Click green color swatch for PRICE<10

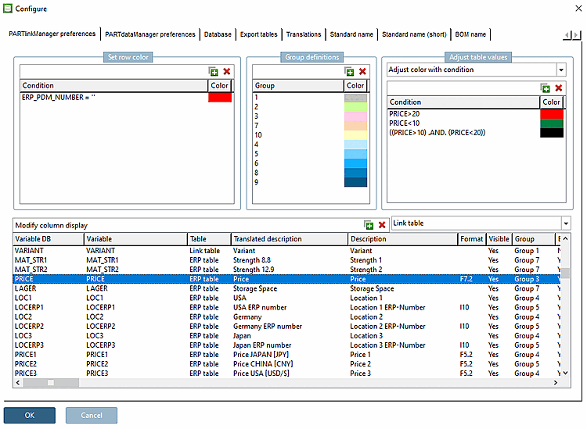coord(552,123)
